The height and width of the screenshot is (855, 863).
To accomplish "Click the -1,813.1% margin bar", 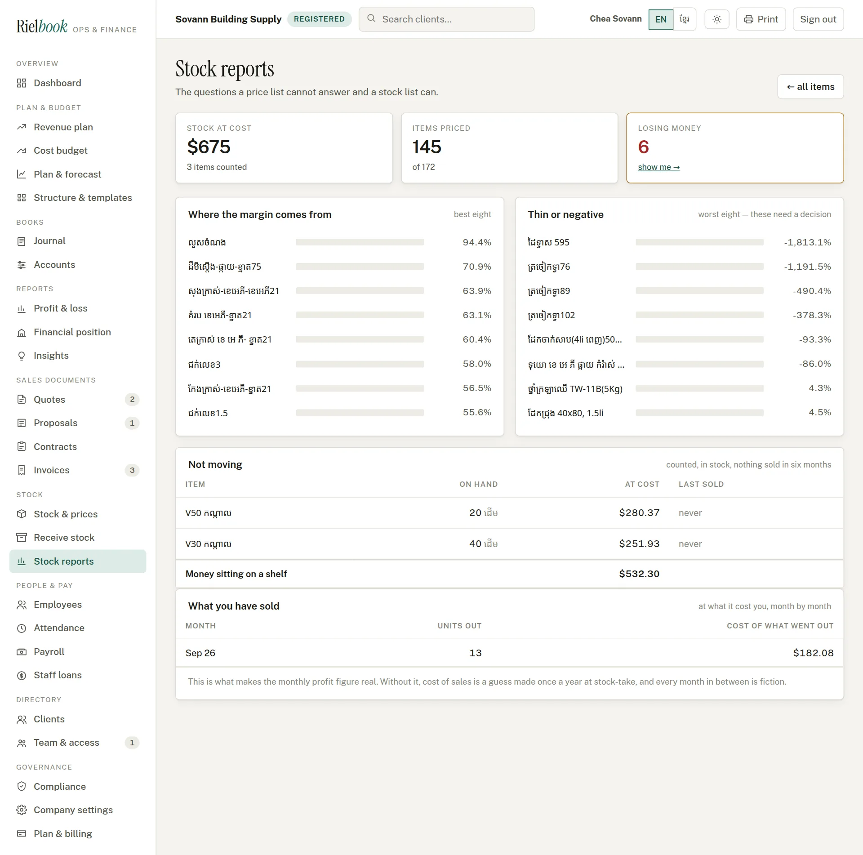I will point(699,242).
